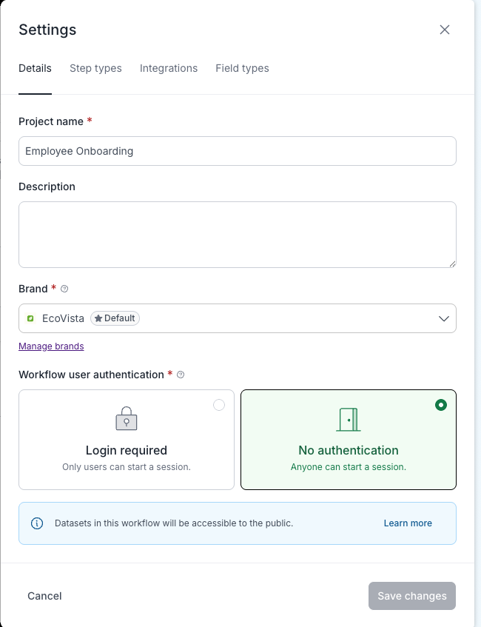Image resolution: width=481 pixels, height=627 pixels.
Task: Click the Brand help question icon
Action: [64, 289]
